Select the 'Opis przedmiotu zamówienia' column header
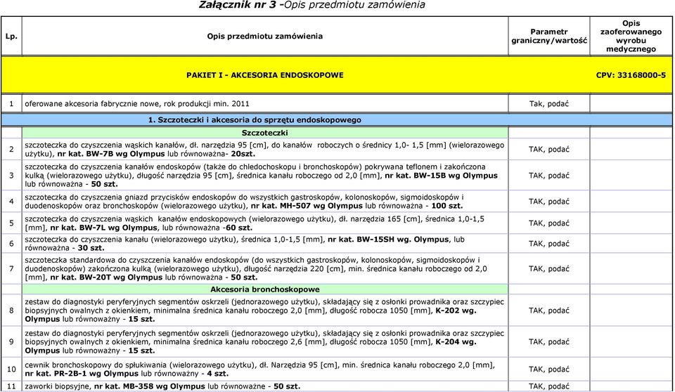675x392 pixels. 265,36
